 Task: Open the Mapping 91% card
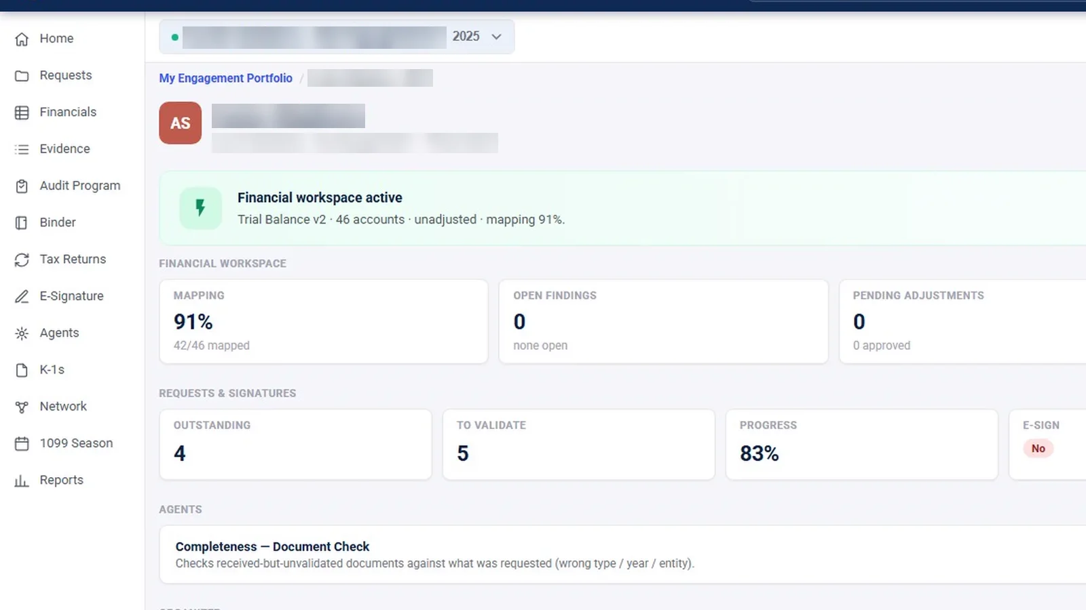pyautogui.click(x=324, y=321)
